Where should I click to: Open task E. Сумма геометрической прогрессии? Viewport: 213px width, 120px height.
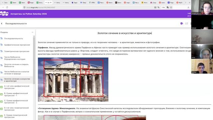16,116
